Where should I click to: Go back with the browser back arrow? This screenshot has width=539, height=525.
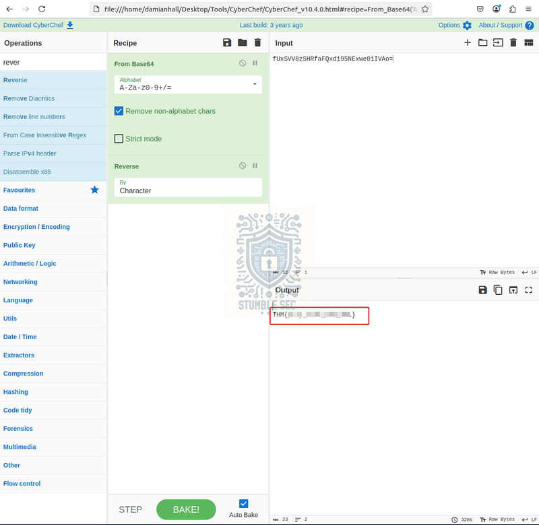[x=9, y=9]
